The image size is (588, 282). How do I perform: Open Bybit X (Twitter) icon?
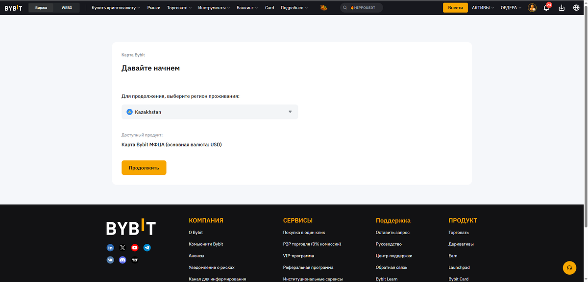[122, 248]
